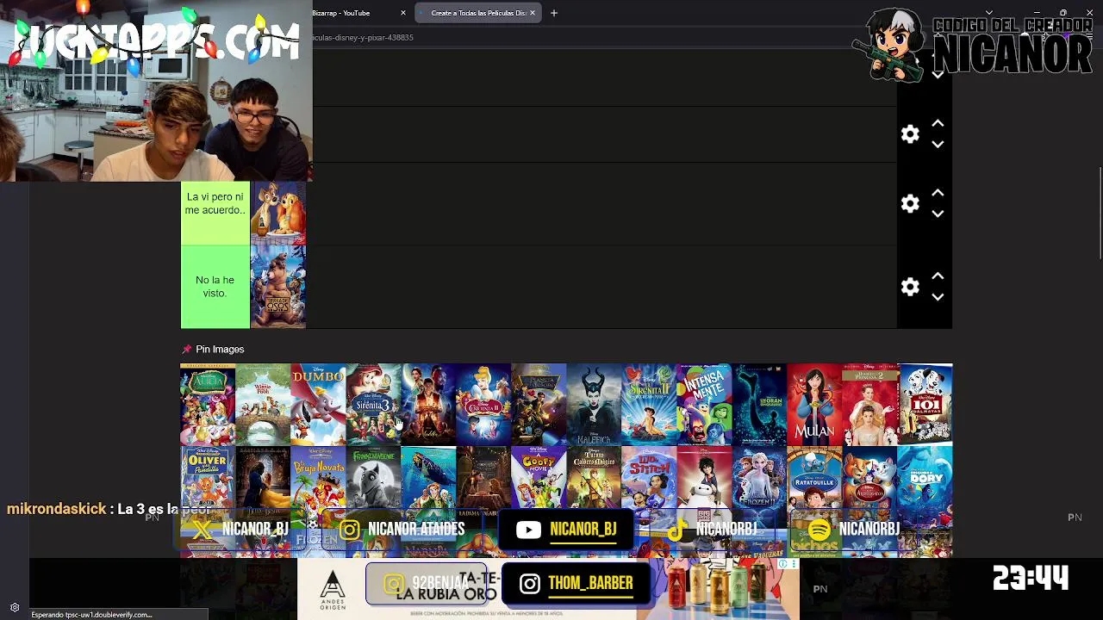Screen dimensions: 1103x620
Task: Click the address bar URL text
Action: pyautogui.click(x=364, y=38)
